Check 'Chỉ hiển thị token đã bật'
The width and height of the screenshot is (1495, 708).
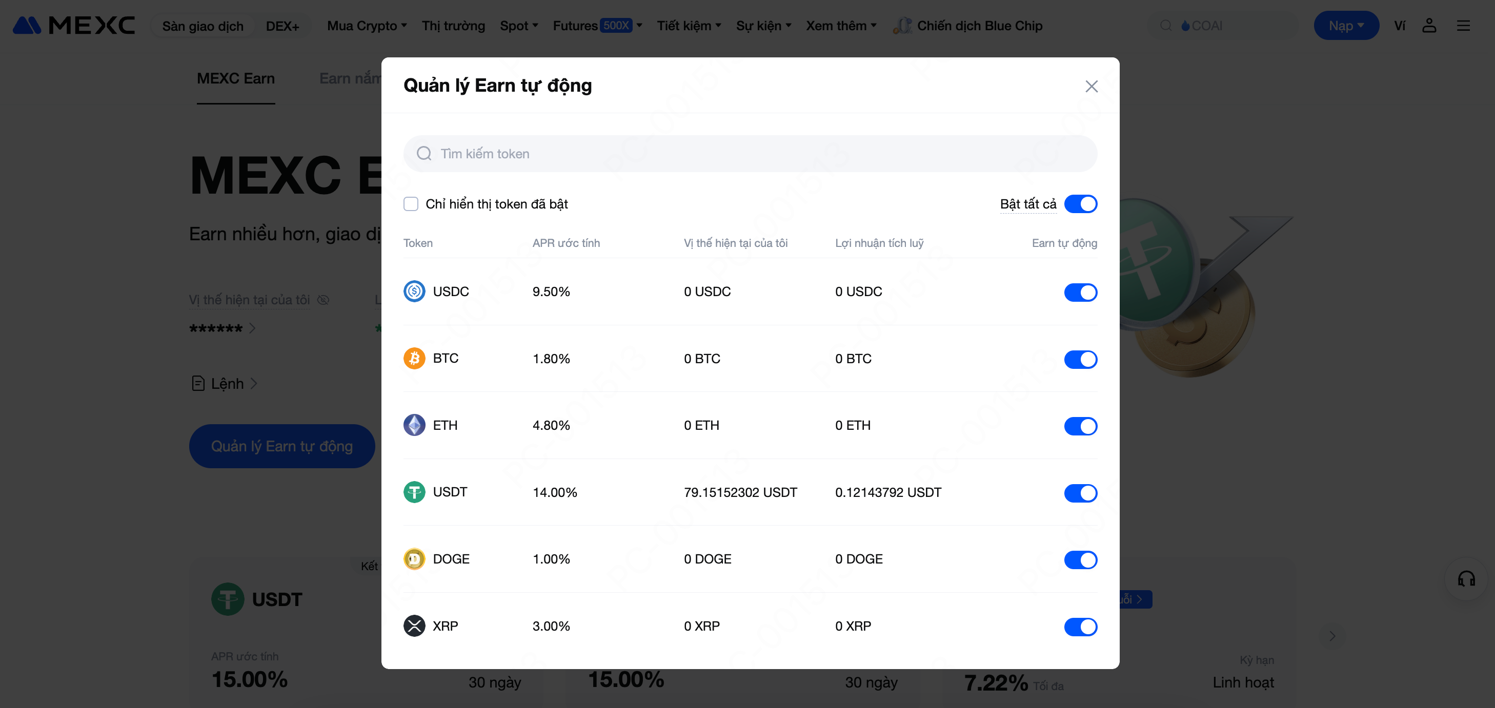(411, 204)
